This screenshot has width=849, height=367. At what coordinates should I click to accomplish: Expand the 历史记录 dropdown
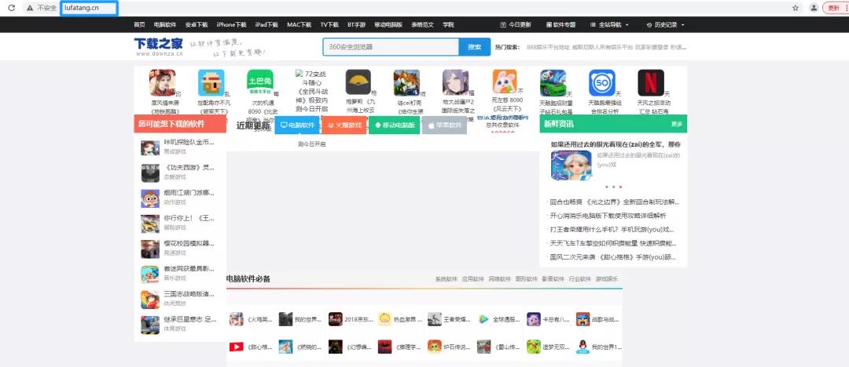pos(666,25)
